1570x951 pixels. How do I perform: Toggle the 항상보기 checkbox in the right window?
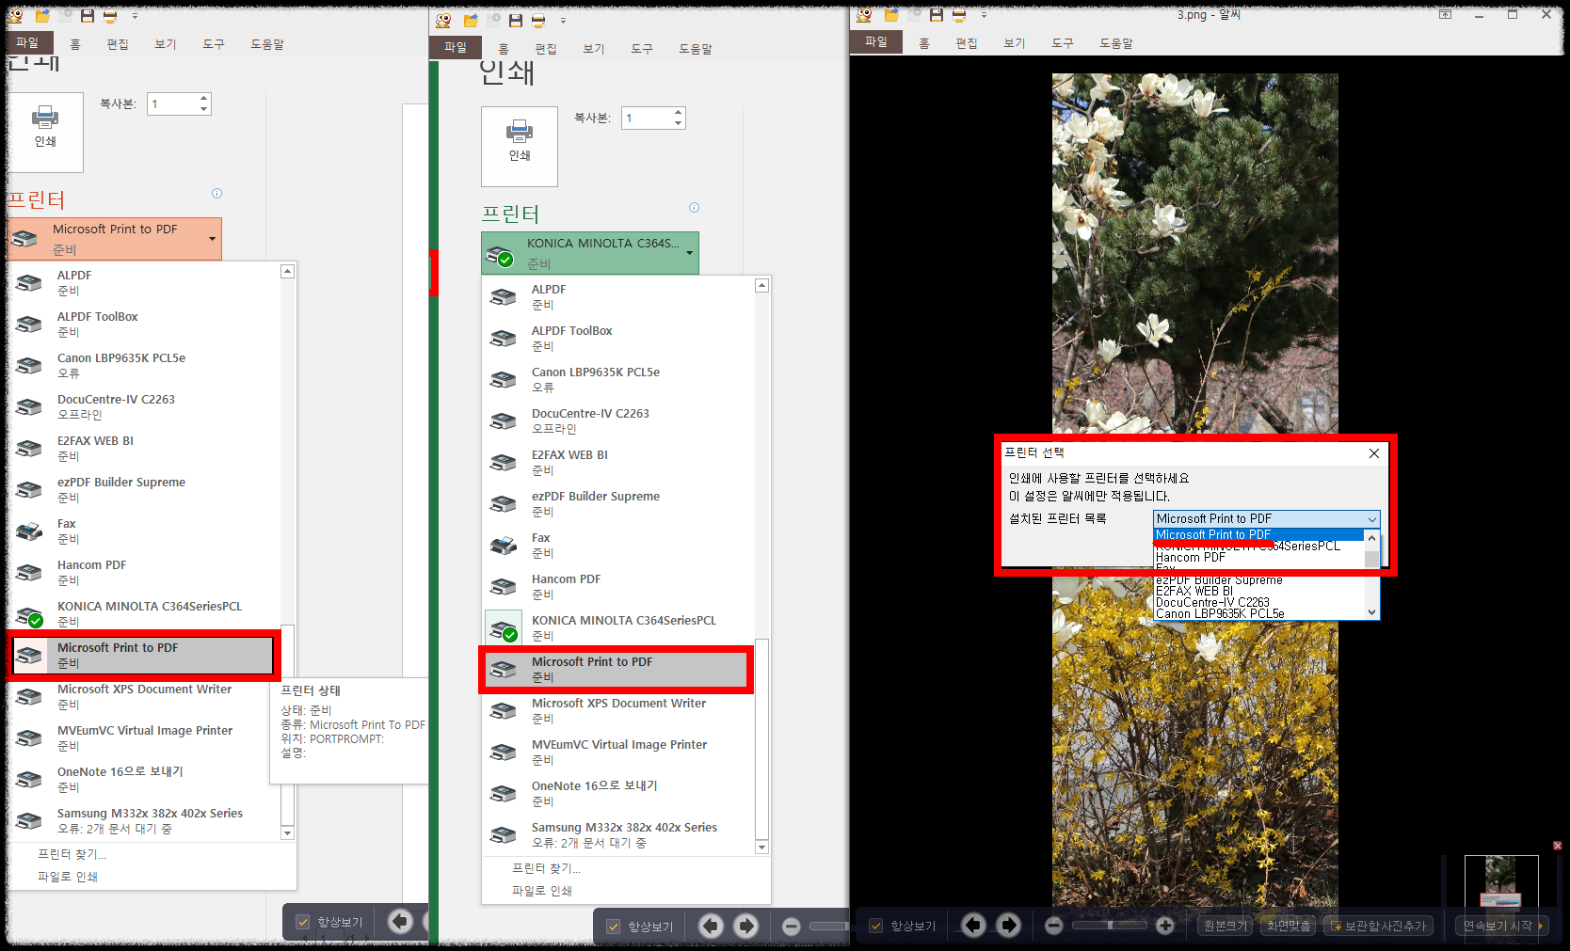(875, 926)
